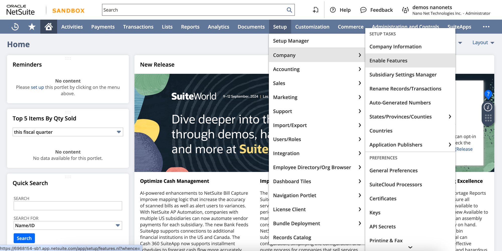Click the blue question mark badge
Screen dimensions: 502x251
coord(488,94)
